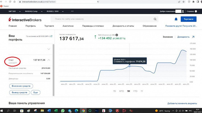Open Yandex bookmark in bookmarks bar

click(5, 6)
